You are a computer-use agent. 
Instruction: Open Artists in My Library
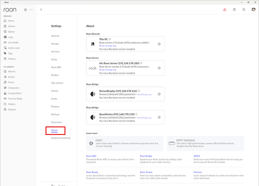coord(9,77)
